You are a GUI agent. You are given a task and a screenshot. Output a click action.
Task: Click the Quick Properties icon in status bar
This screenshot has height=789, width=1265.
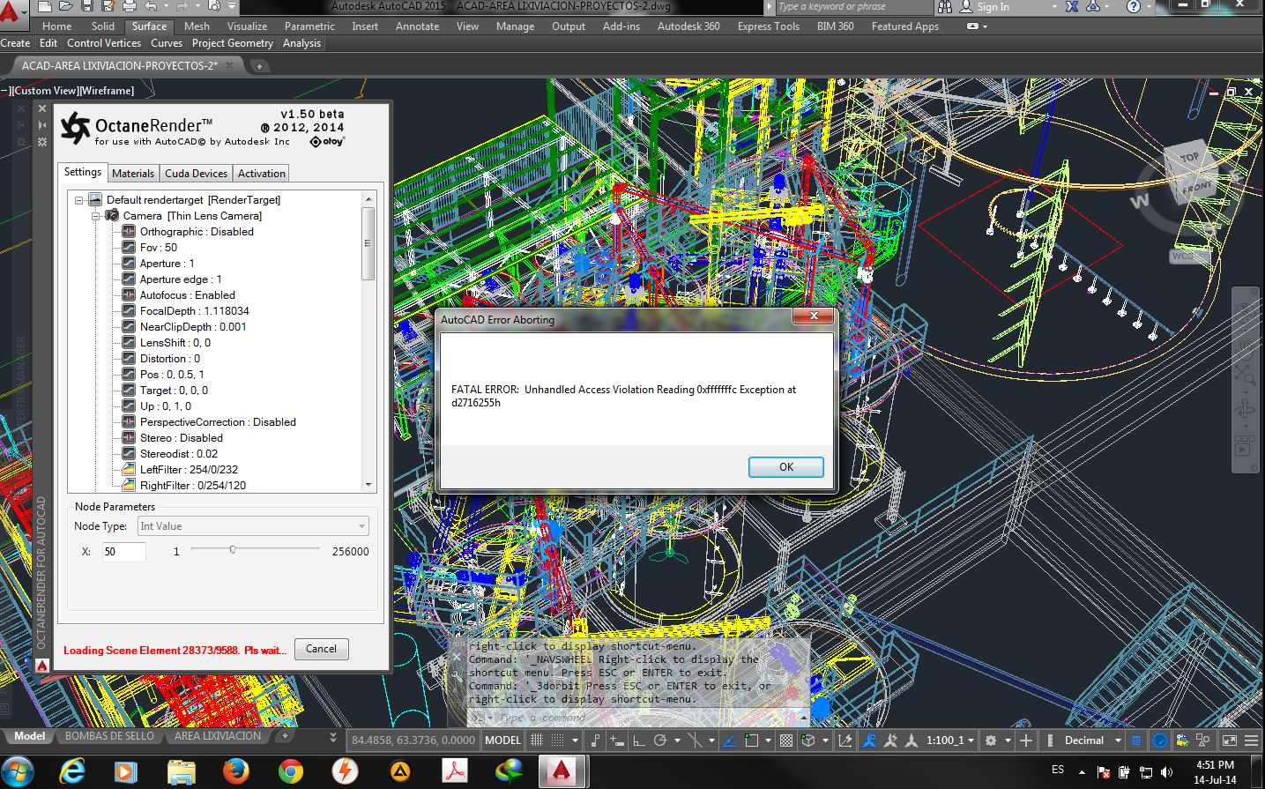coord(1136,741)
